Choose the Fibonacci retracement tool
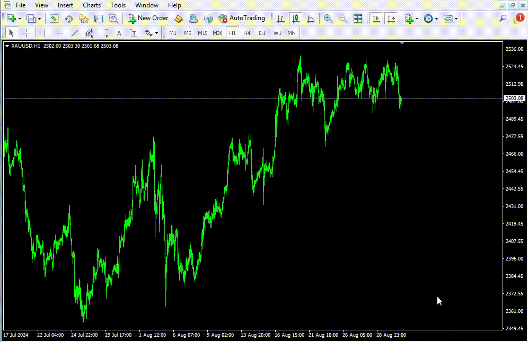The image size is (528, 342). (x=104, y=33)
